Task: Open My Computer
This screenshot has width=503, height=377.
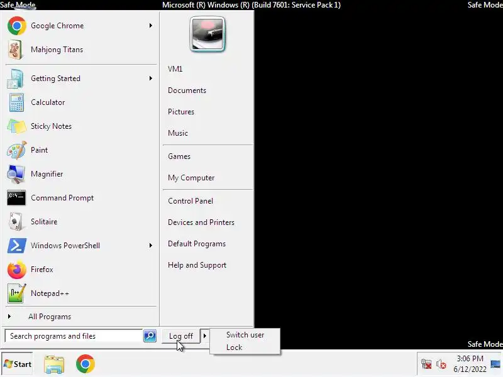Action: [191, 178]
